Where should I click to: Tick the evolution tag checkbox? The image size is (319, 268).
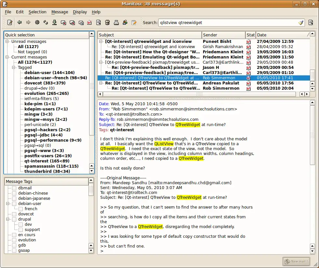click(x=14, y=240)
